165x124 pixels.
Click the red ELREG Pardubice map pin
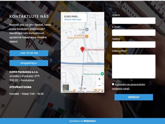(82, 49)
